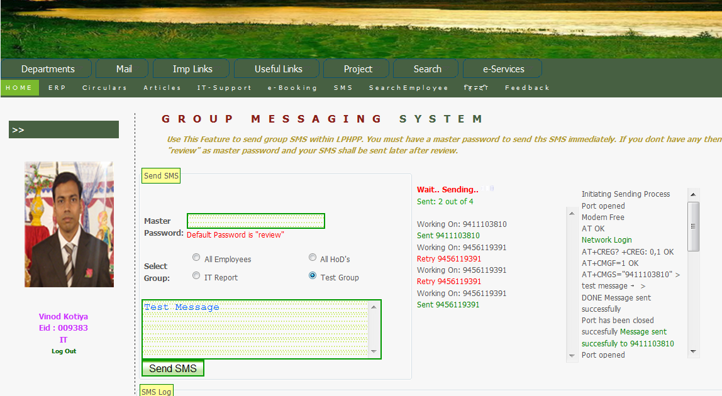This screenshot has width=722, height=396.
Task: Click inside the Test Message text area
Action: [255, 329]
